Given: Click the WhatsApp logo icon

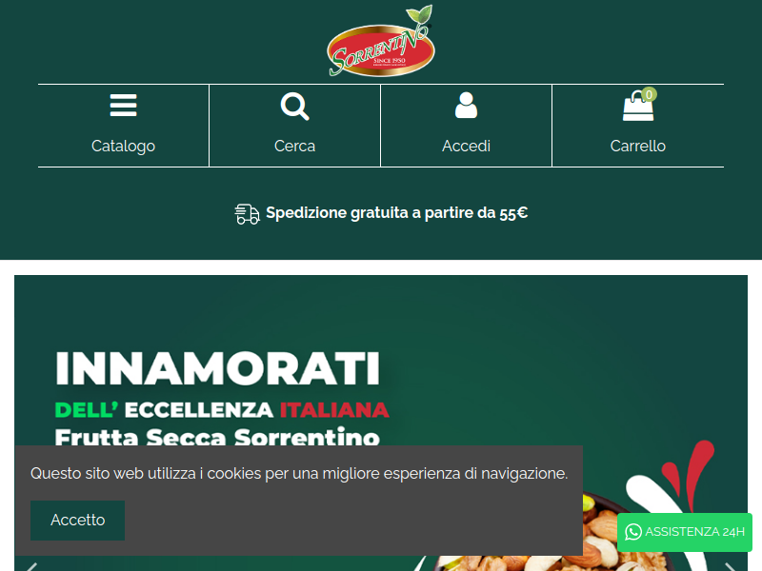Looking at the screenshot, I should 633,532.
